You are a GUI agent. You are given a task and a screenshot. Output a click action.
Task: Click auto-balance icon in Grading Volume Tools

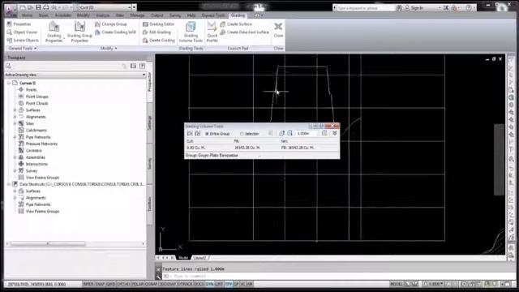click(x=324, y=133)
